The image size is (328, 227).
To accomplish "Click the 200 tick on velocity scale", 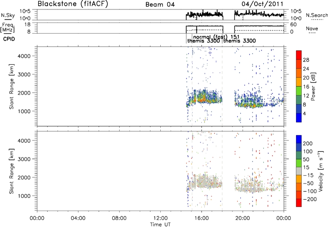I will click(308, 143).
